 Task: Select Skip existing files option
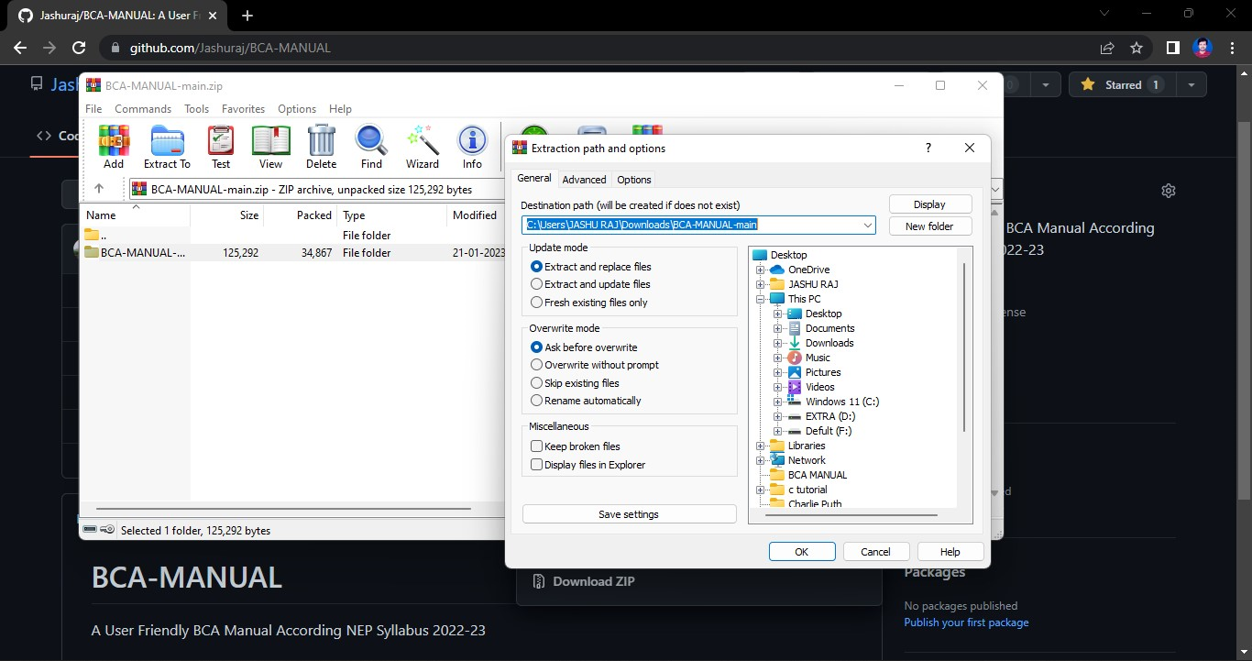click(576, 383)
